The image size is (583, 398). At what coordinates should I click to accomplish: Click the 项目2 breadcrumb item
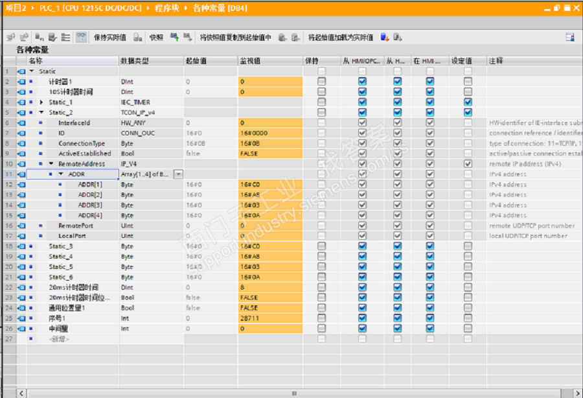[16, 8]
